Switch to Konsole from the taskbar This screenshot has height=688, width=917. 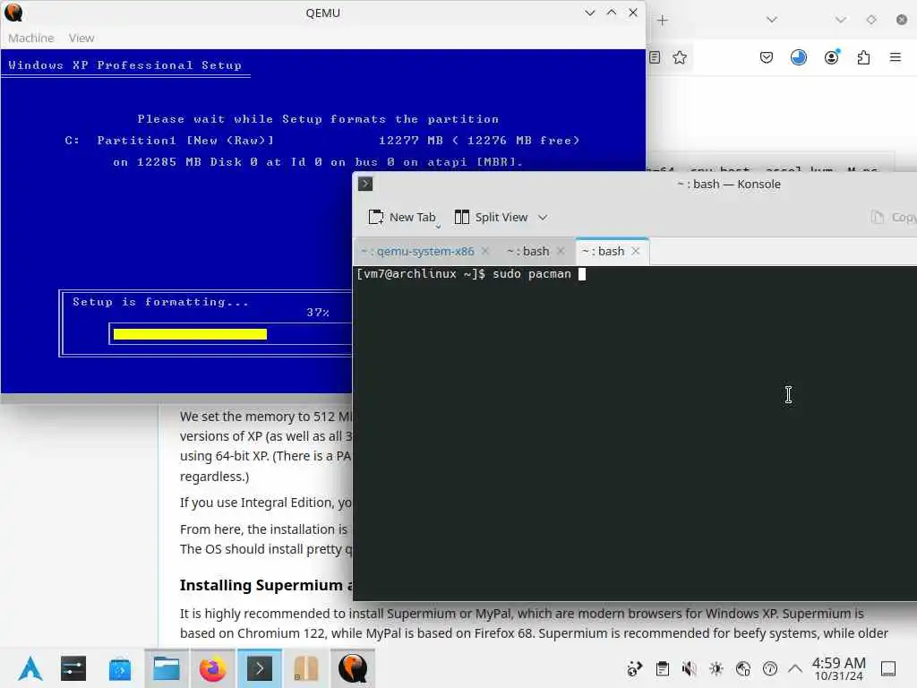(x=259, y=668)
